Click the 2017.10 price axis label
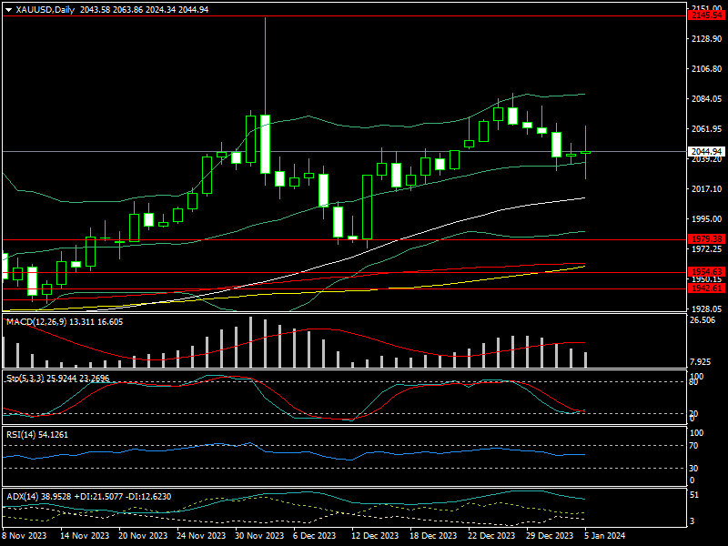Screen dimensions: 728x546 [706, 189]
